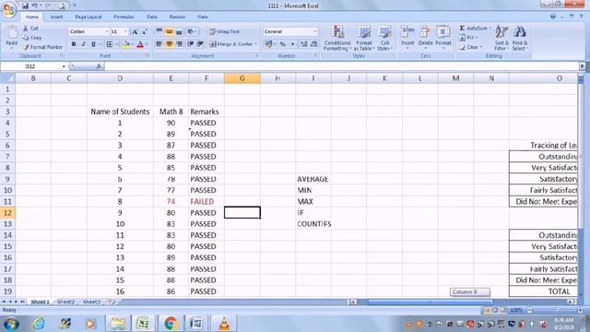Open Conditional Formatting dropdown
The height and width of the screenshot is (332, 590).
337,38
